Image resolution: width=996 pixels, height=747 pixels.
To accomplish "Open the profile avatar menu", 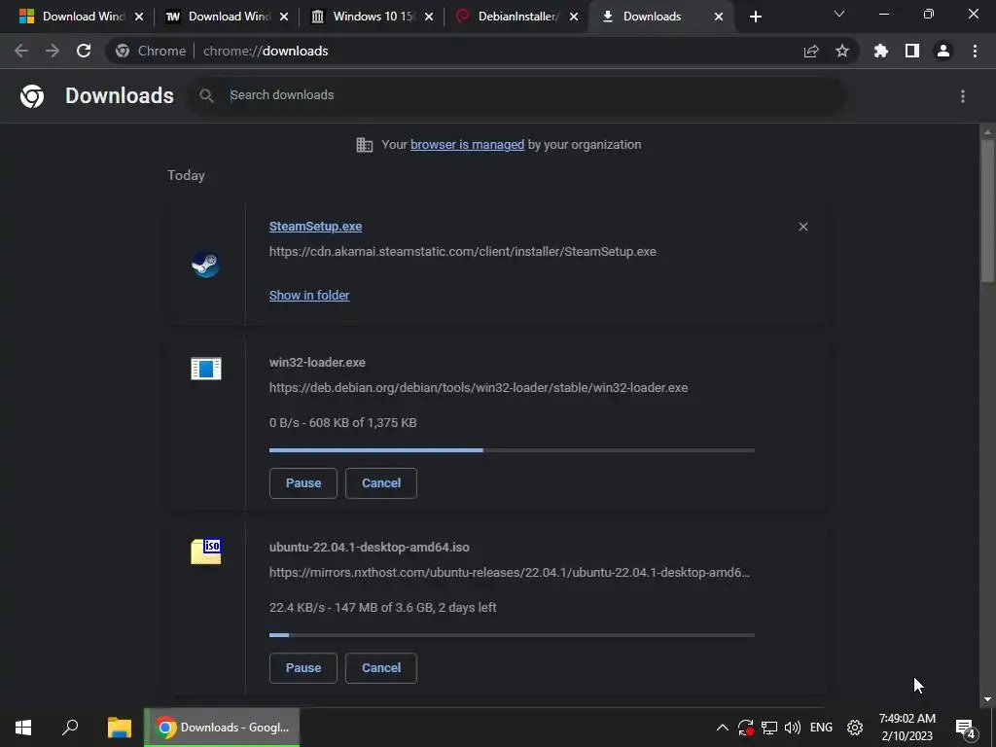I will 943,51.
